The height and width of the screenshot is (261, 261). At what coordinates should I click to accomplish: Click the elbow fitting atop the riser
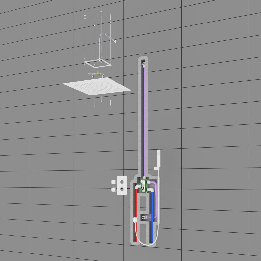[144, 63]
